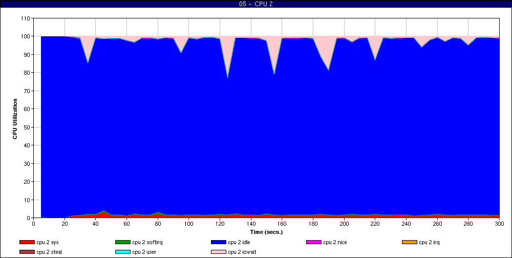This screenshot has height=258, width=512.
Task: Click the red cpu 2 sys legend swatch
Action: [27, 242]
